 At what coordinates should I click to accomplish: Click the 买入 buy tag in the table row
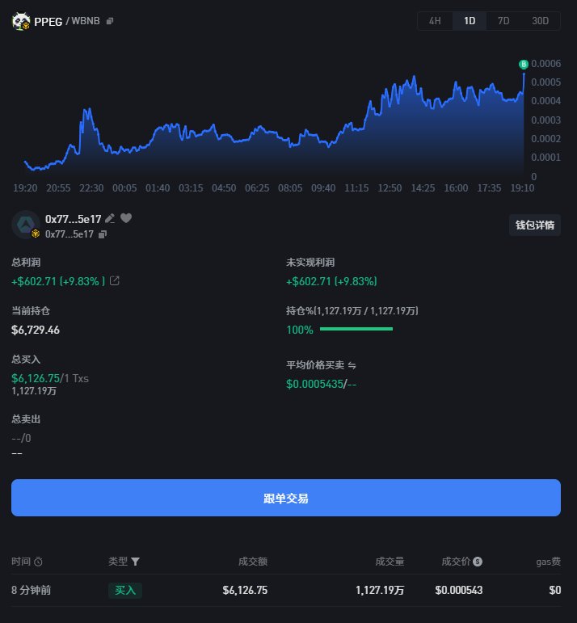[x=125, y=590]
